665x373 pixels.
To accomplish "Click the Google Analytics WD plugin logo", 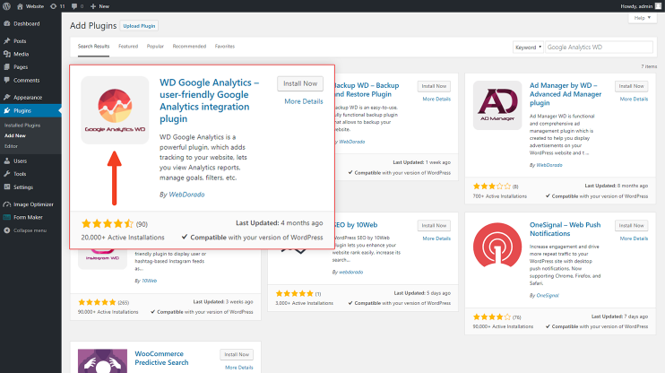I will (x=115, y=110).
